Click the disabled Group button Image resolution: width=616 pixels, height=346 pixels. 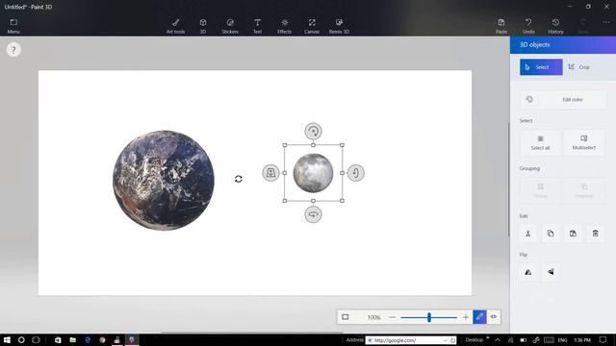540,190
